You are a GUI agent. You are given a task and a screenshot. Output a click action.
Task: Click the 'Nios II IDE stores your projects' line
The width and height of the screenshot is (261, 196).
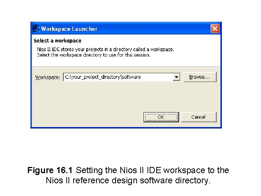pyautogui.click(x=105, y=49)
